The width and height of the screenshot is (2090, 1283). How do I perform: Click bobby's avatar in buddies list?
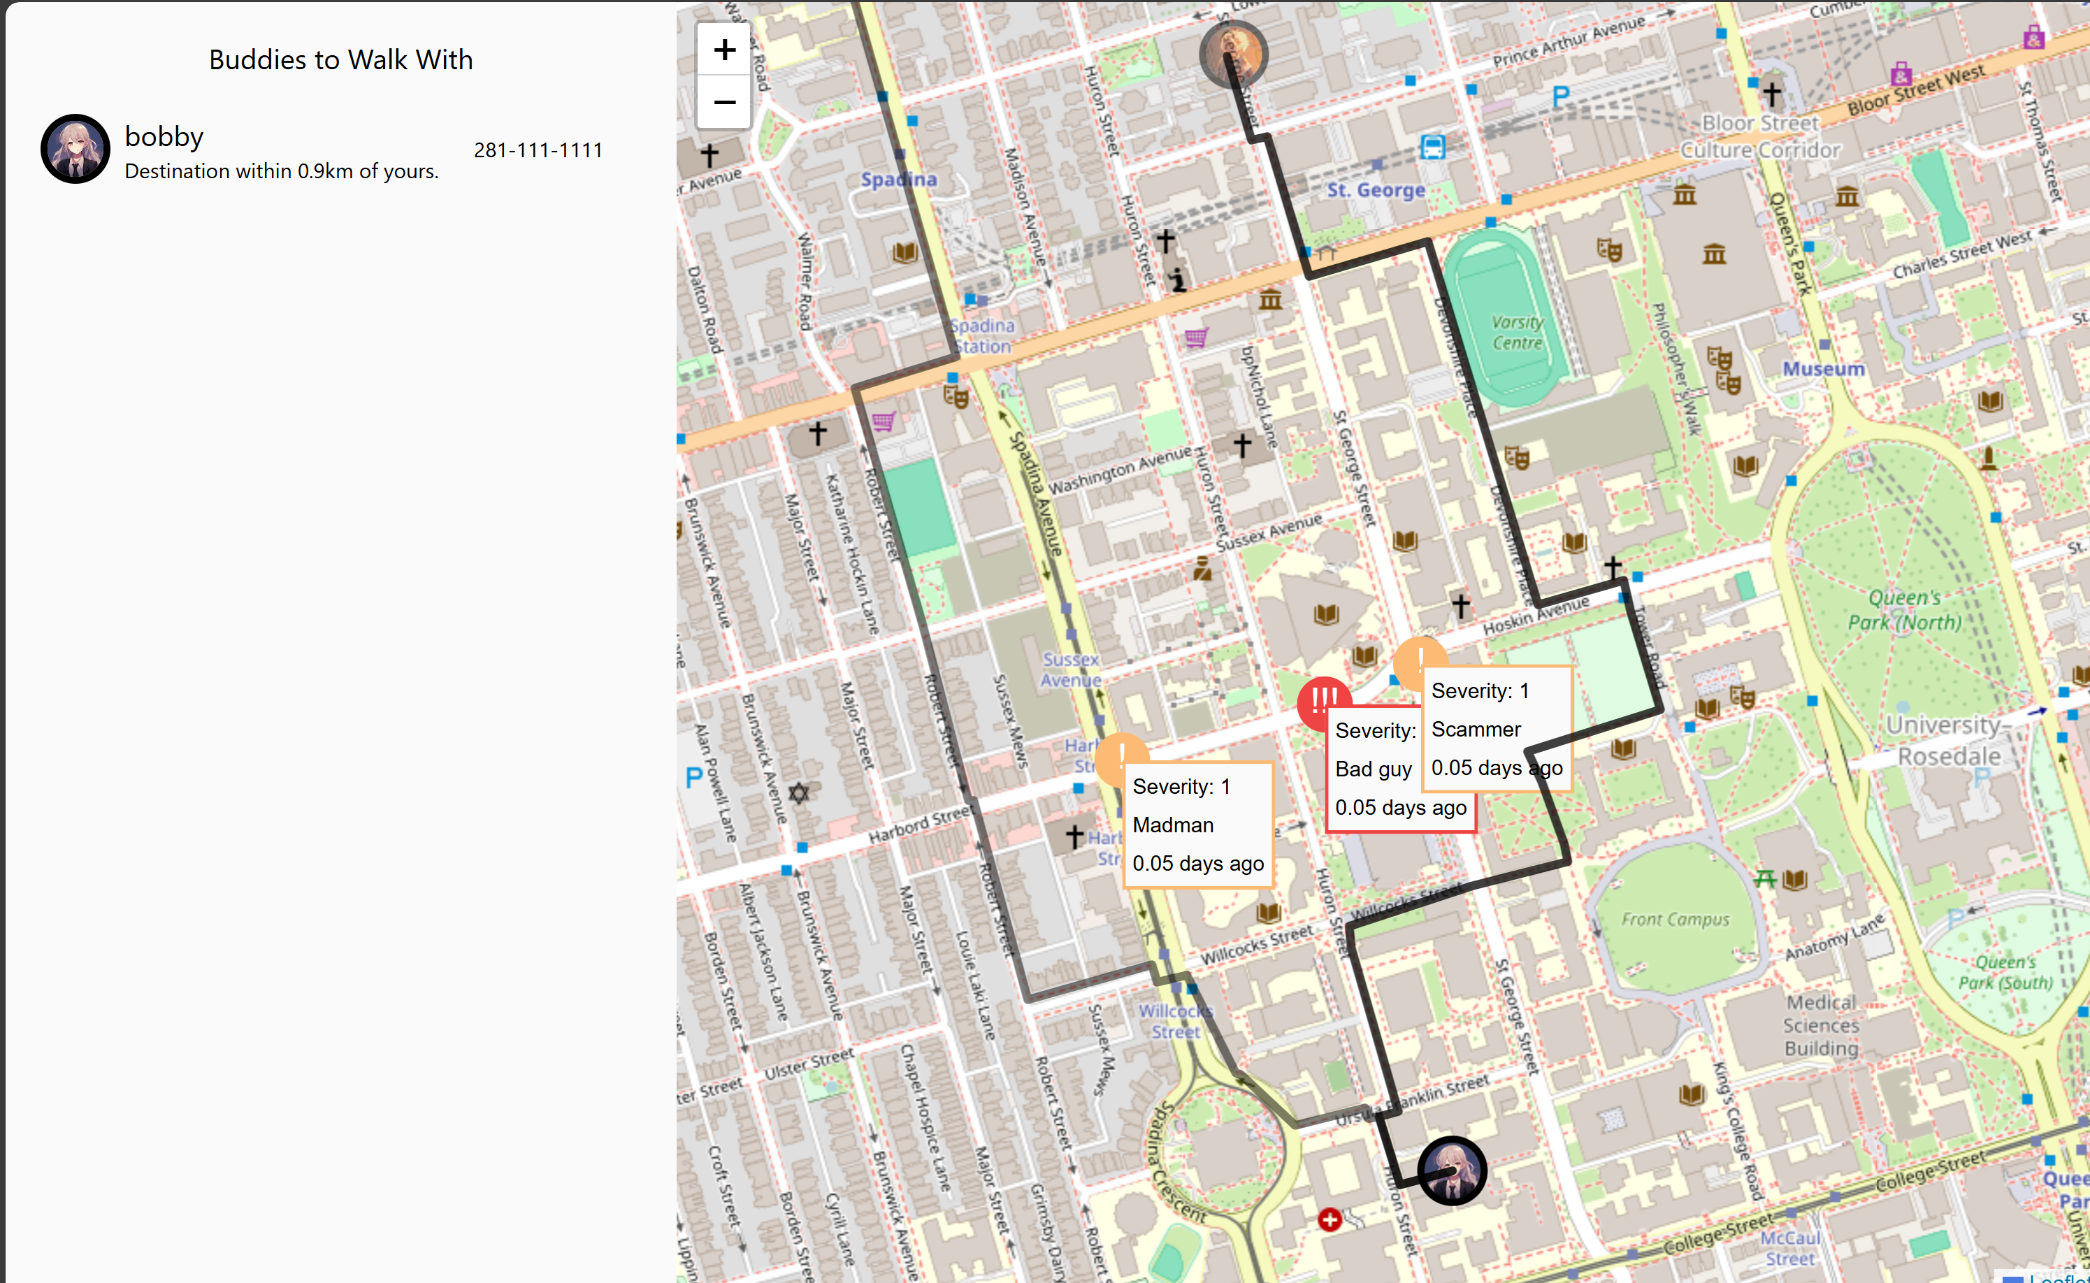pos(75,150)
